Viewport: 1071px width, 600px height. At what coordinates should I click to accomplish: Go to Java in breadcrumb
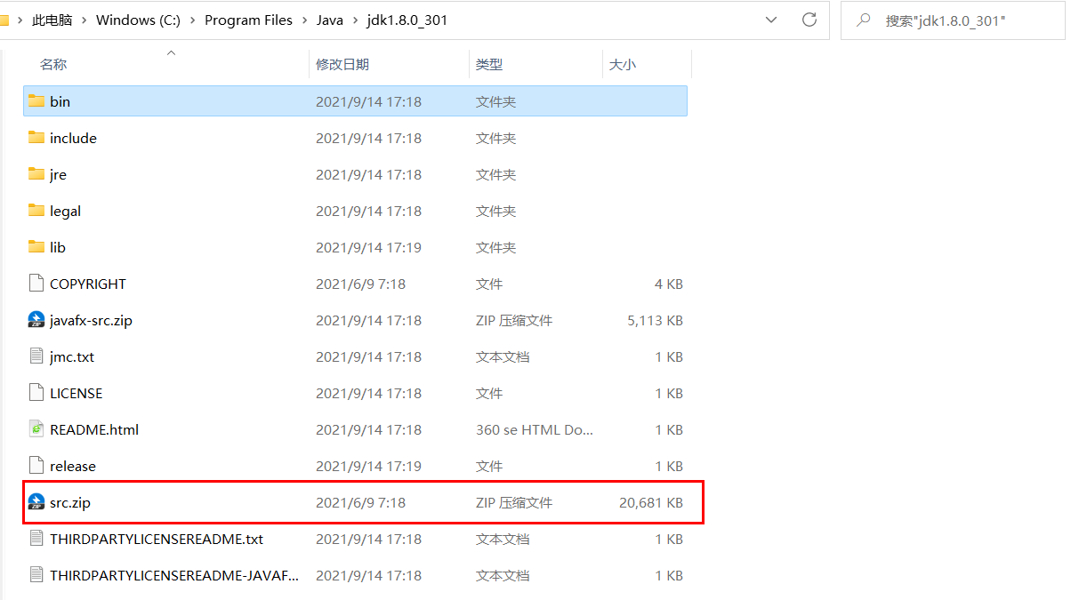pos(329,20)
